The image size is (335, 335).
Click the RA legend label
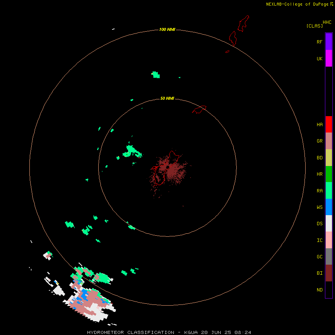point(319,191)
